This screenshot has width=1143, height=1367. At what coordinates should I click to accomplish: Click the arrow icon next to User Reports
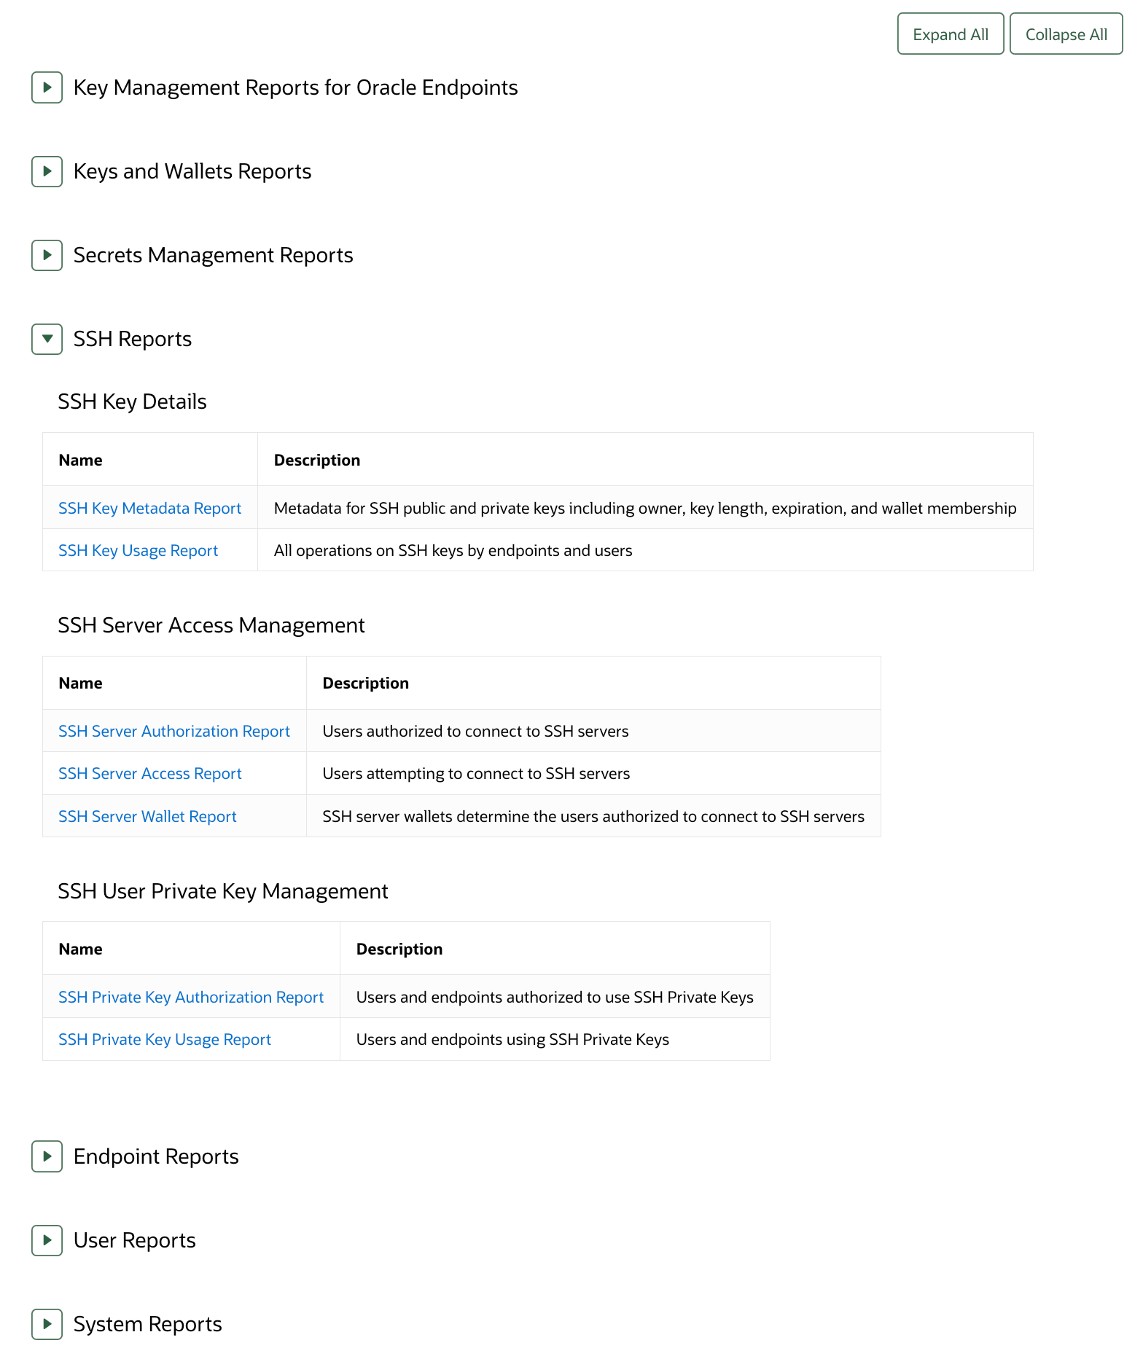tap(47, 1241)
